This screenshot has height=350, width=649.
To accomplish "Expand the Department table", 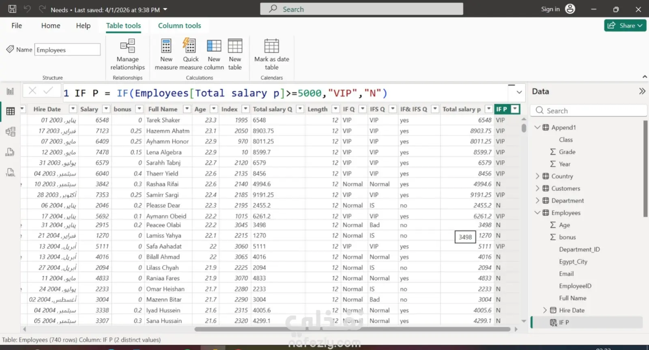I will (x=537, y=200).
